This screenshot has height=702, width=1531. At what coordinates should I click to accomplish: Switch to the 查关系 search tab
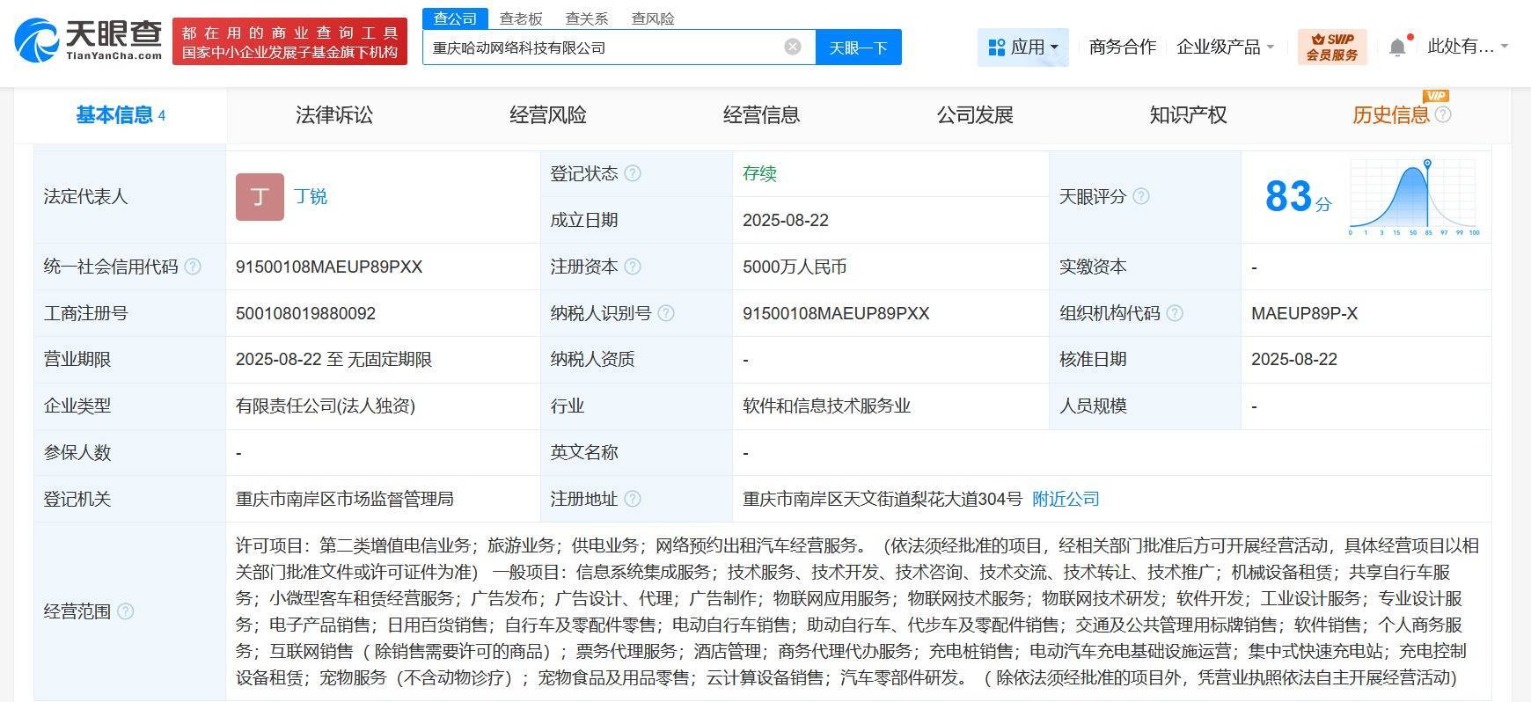587,18
